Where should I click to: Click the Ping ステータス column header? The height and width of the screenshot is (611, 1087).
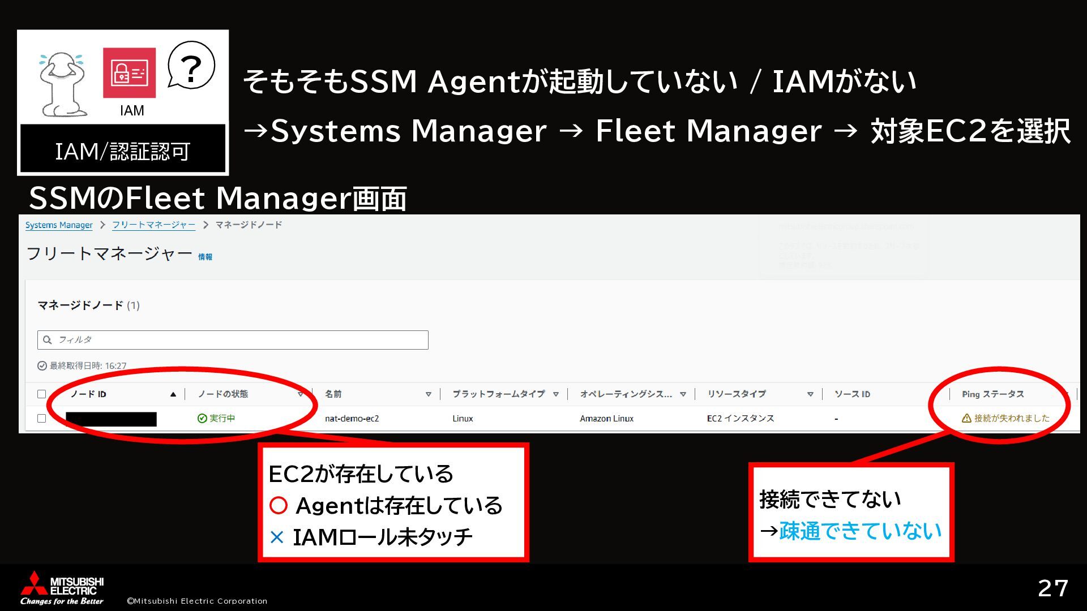point(993,394)
